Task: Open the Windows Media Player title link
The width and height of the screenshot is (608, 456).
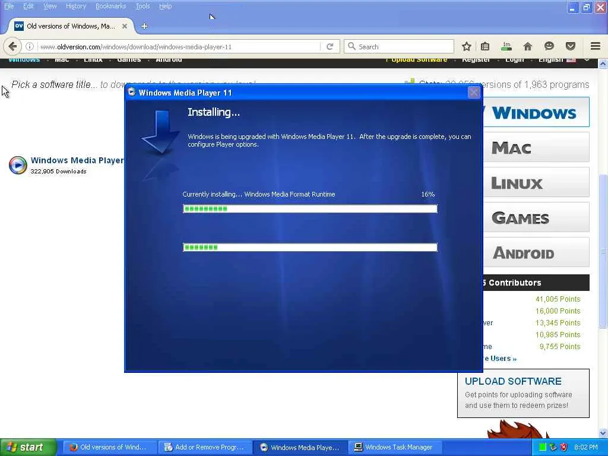Action: (x=77, y=160)
